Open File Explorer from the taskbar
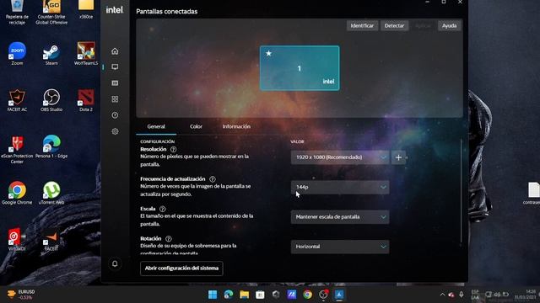The width and height of the screenshot is (540, 303). (245, 295)
